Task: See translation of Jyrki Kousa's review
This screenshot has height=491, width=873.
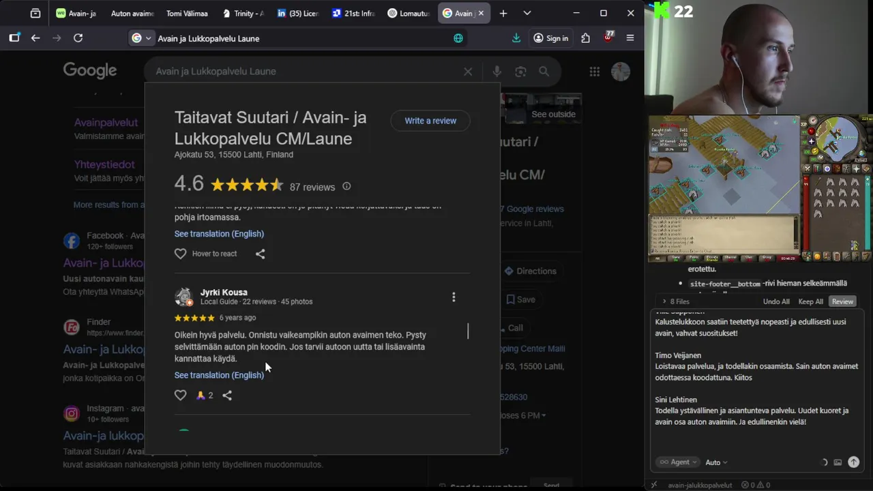Action: pyautogui.click(x=219, y=375)
